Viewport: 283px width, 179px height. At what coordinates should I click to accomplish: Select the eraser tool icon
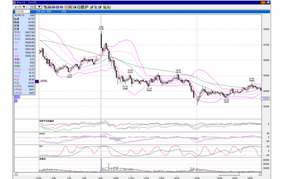coord(100,7)
